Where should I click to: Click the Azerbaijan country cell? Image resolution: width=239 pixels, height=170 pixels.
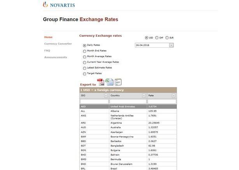(x=128, y=132)
